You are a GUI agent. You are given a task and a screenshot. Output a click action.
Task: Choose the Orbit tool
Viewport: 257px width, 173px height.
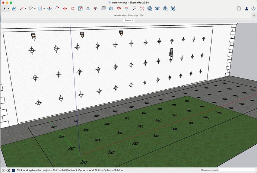point(119,9)
